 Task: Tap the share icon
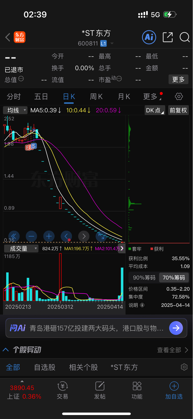168,37
